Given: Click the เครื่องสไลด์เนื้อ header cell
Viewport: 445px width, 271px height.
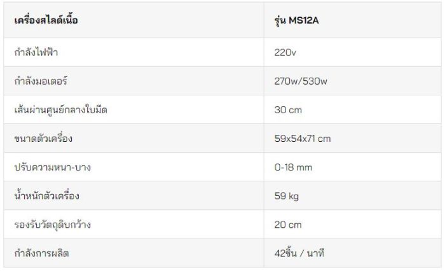Looking at the screenshot, I should pyautogui.click(x=134, y=20).
